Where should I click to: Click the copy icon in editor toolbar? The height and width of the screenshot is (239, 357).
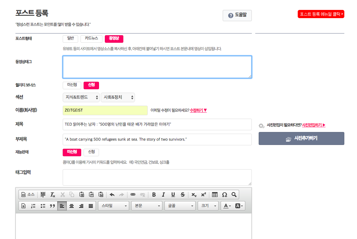[x=72, y=195]
